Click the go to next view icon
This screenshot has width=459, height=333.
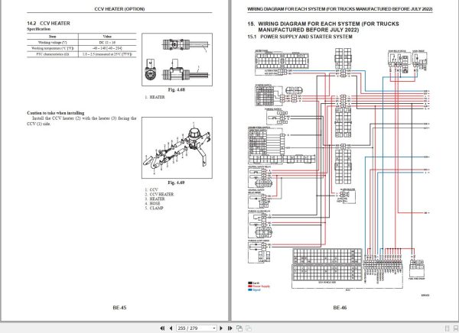point(249,328)
